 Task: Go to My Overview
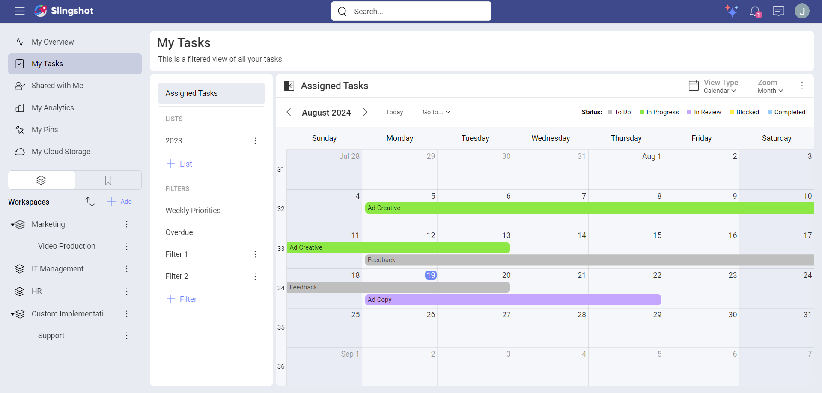[x=75, y=42]
